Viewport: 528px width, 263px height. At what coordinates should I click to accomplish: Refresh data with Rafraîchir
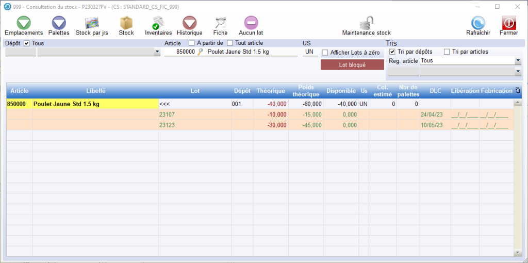(478, 23)
